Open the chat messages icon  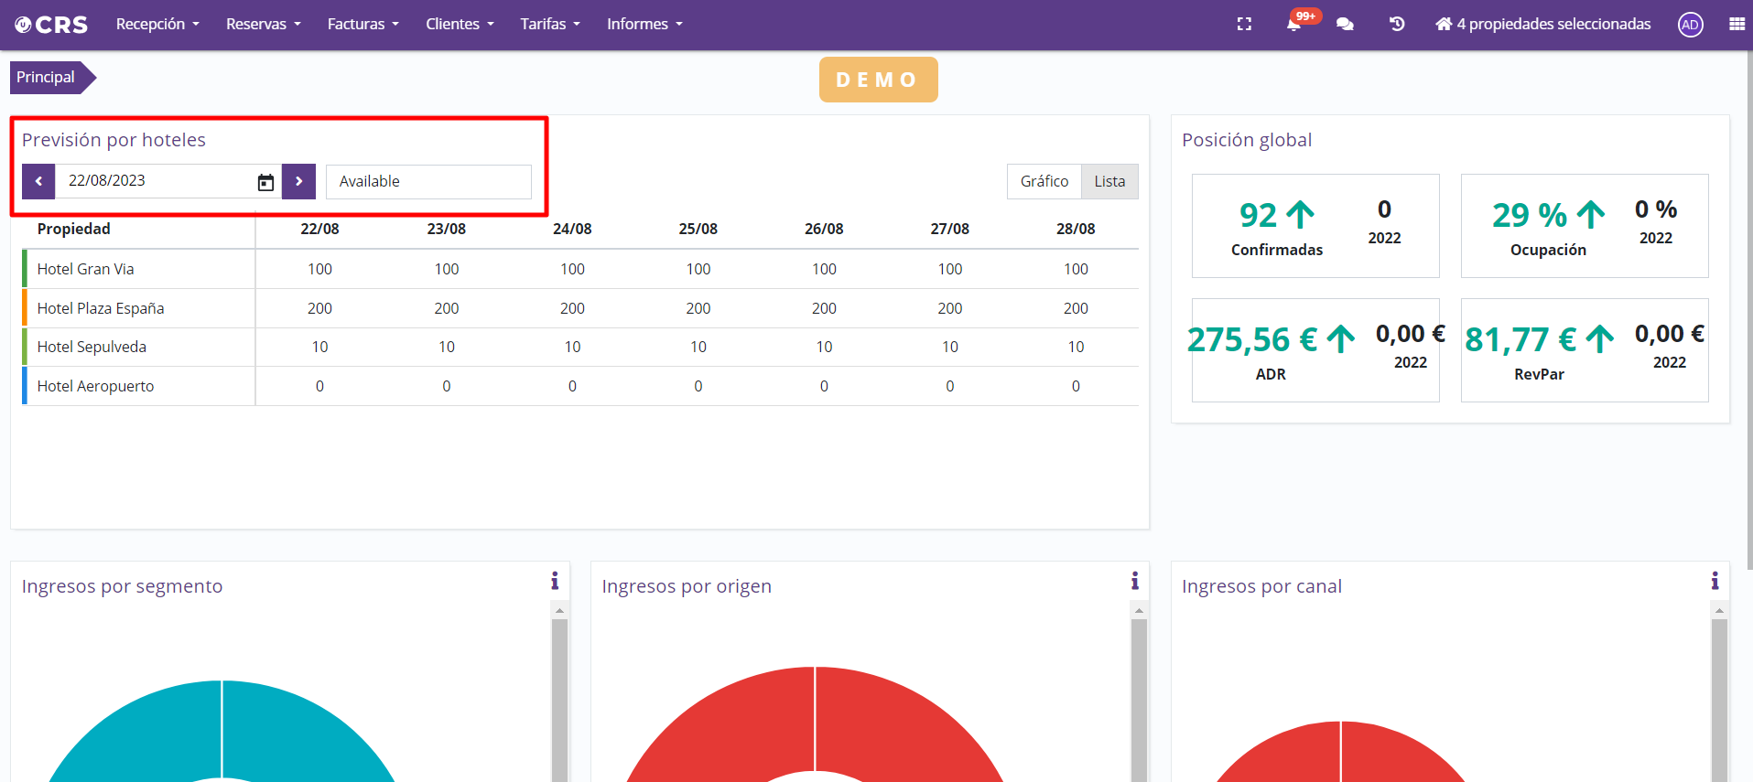click(x=1345, y=25)
